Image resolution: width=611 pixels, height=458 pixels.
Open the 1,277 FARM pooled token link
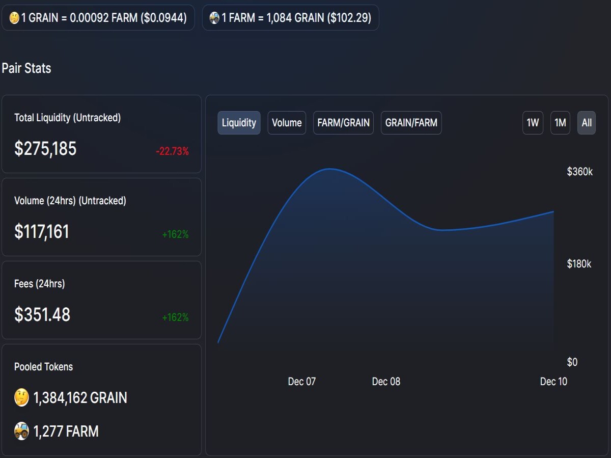click(66, 432)
